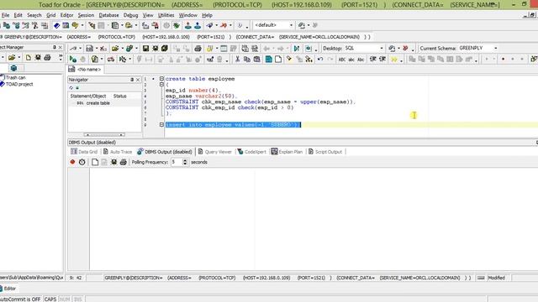Save DBMS output with disk icon
538x302 pixels.
coord(113,162)
